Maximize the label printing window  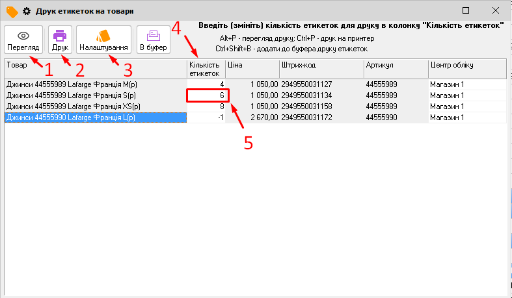pos(466,11)
